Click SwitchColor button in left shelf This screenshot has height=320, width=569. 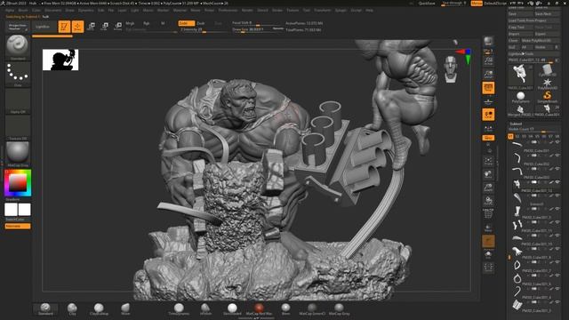pos(15,220)
